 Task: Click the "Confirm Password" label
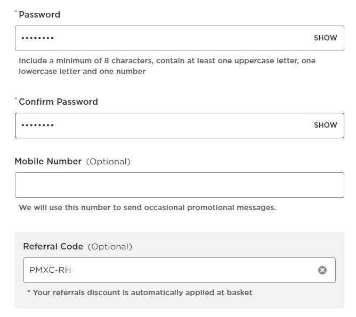click(x=58, y=102)
